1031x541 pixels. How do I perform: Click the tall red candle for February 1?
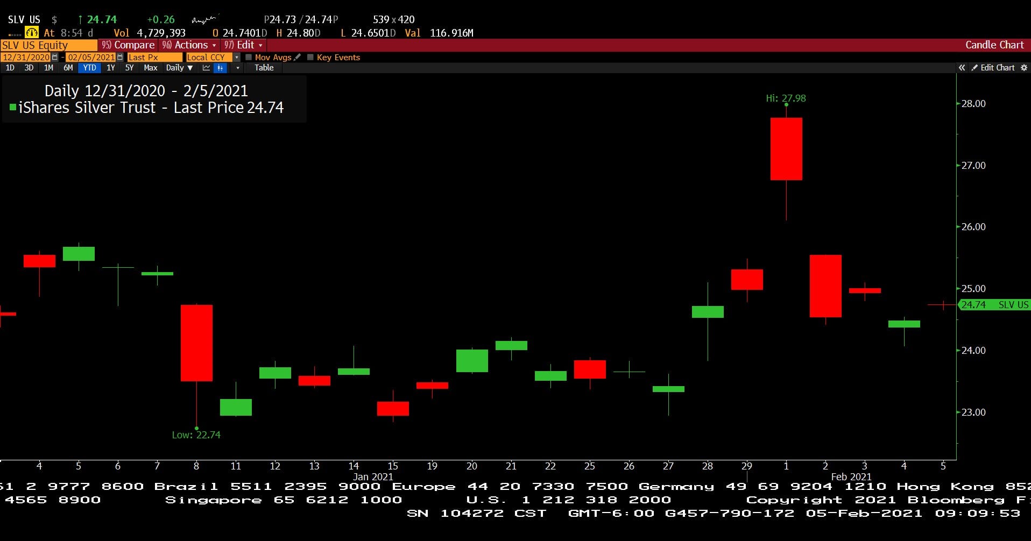(x=786, y=149)
